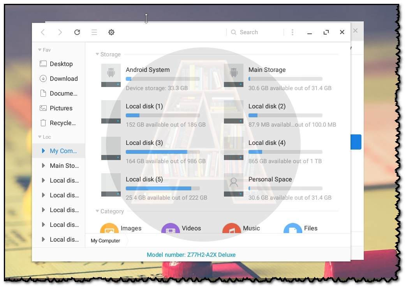Select '25.4 GB available out of 222 GB' text

tap(166, 198)
